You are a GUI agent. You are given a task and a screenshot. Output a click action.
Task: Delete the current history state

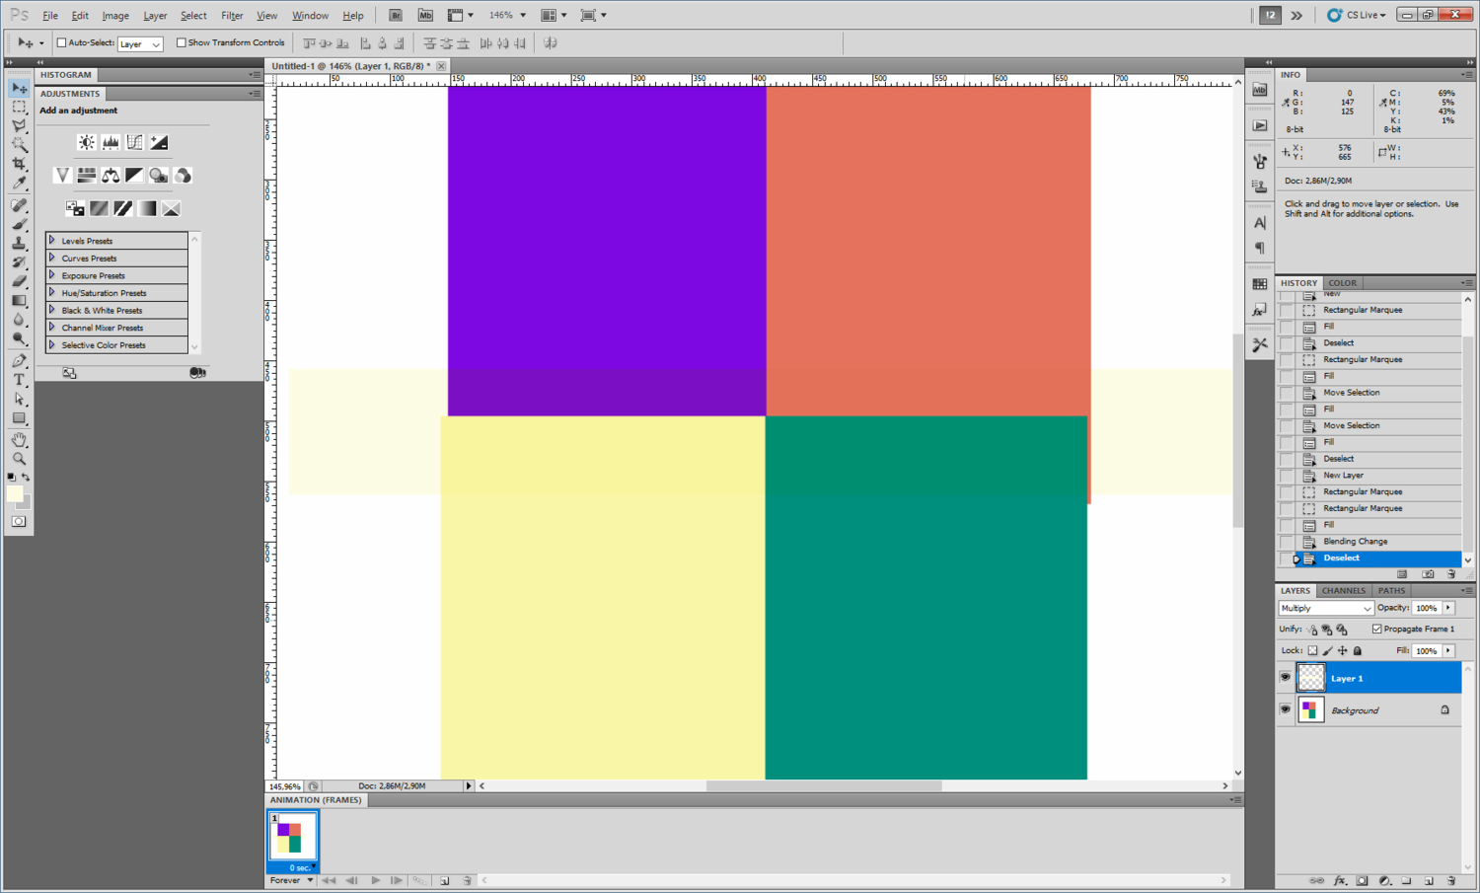tap(1451, 574)
